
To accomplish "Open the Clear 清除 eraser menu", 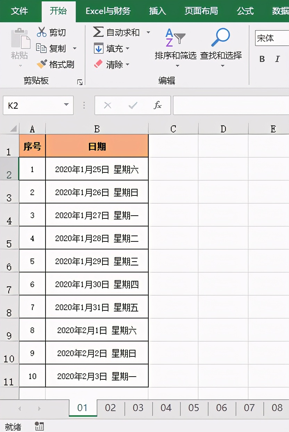I will (112, 64).
